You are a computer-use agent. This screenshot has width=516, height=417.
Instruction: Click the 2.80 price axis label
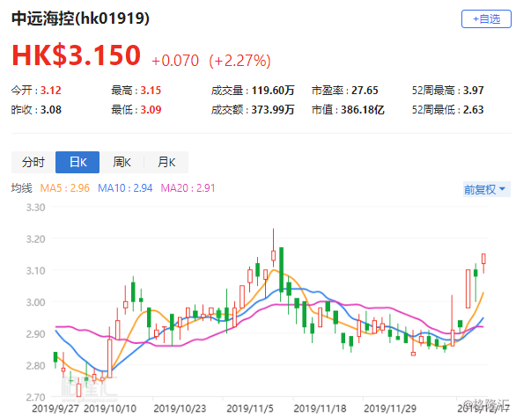pos(35,365)
